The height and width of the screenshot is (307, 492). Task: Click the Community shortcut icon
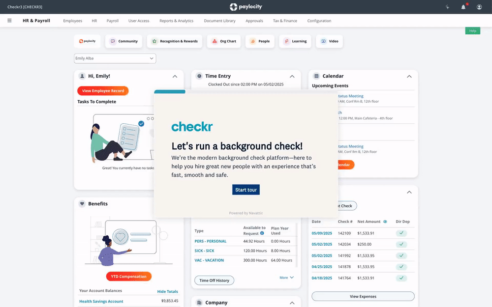point(113,41)
